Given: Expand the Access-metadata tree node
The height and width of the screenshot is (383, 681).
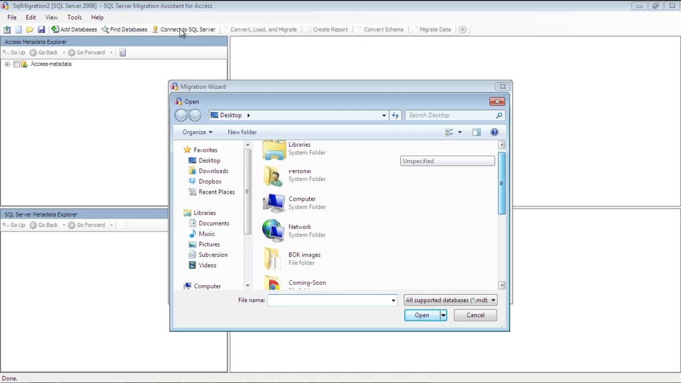Looking at the screenshot, I should pyautogui.click(x=7, y=64).
